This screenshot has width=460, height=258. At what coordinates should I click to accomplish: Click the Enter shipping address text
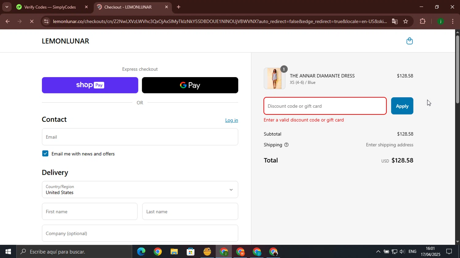pos(389,145)
